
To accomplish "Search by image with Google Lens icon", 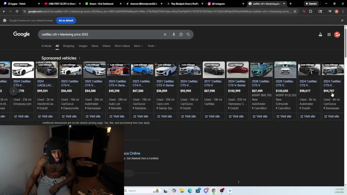I will click(x=181, y=34).
